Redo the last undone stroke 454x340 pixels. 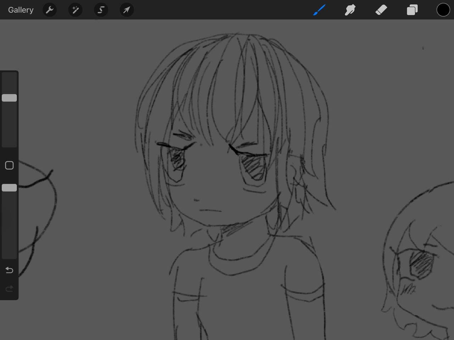pyautogui.click(x=9, y=289)
